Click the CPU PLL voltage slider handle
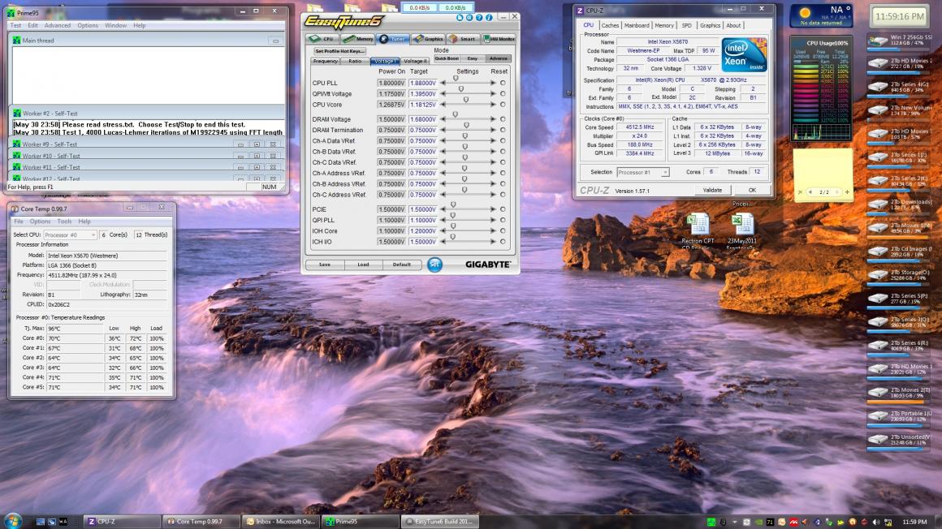The height and width of the screenshot is (529, 942). coord(455,79)
